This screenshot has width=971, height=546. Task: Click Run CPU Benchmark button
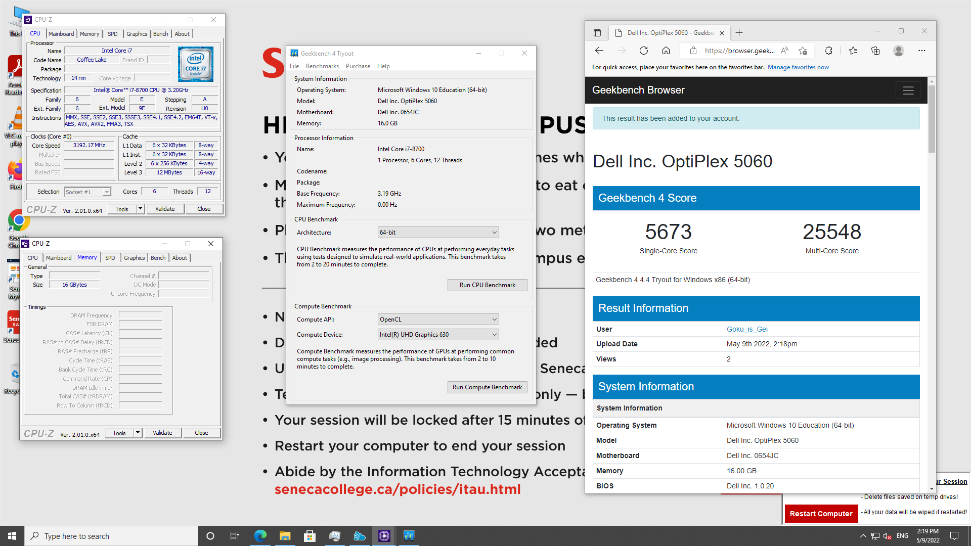pyautogui.click(x=488, y=285)
